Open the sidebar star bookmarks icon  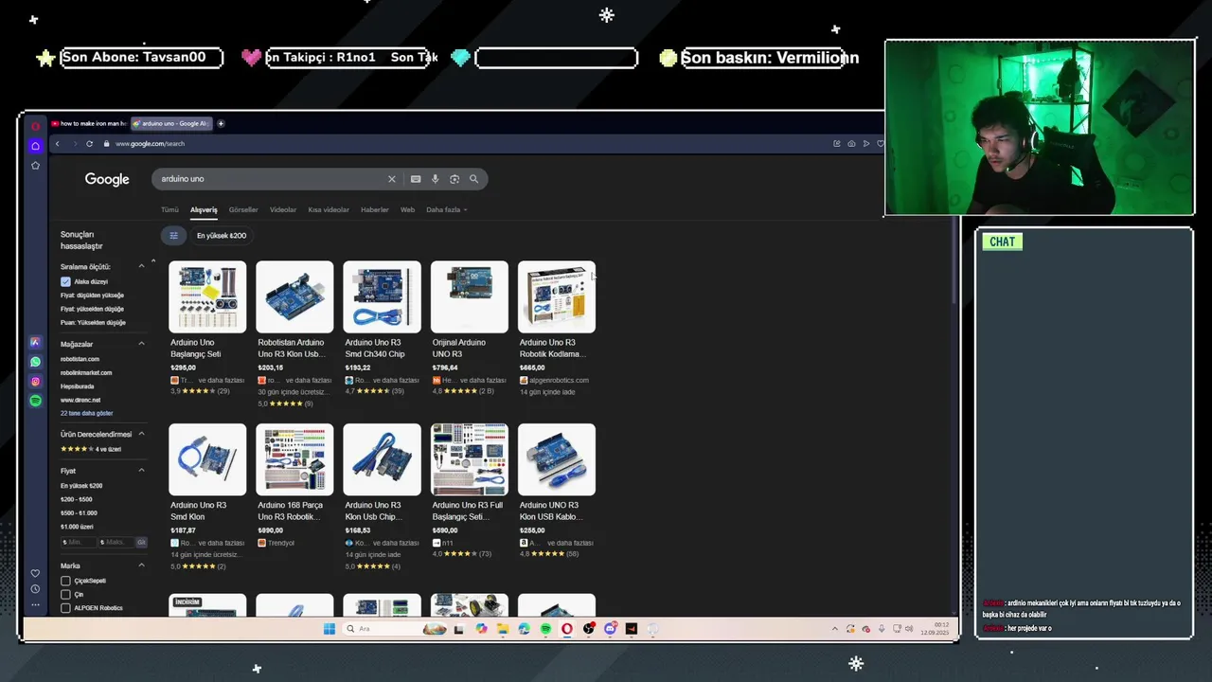35,166
